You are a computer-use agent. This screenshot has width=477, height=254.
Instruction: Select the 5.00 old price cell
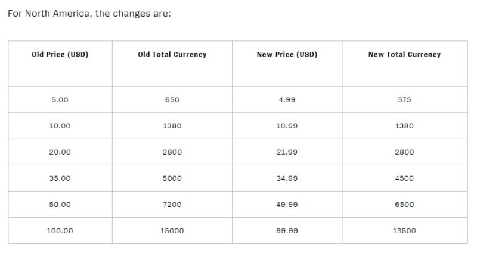click(x=60, y=99)
